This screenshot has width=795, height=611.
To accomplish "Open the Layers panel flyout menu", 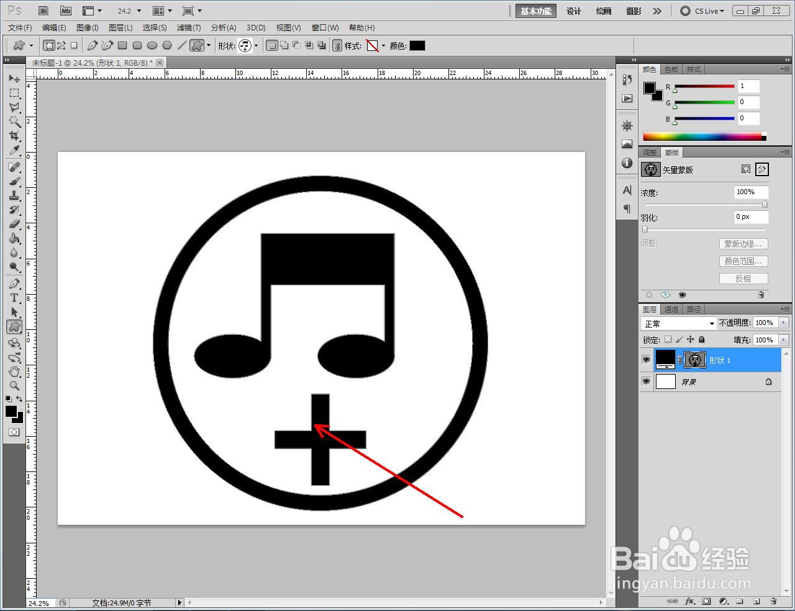I will [x=785, y=309].
